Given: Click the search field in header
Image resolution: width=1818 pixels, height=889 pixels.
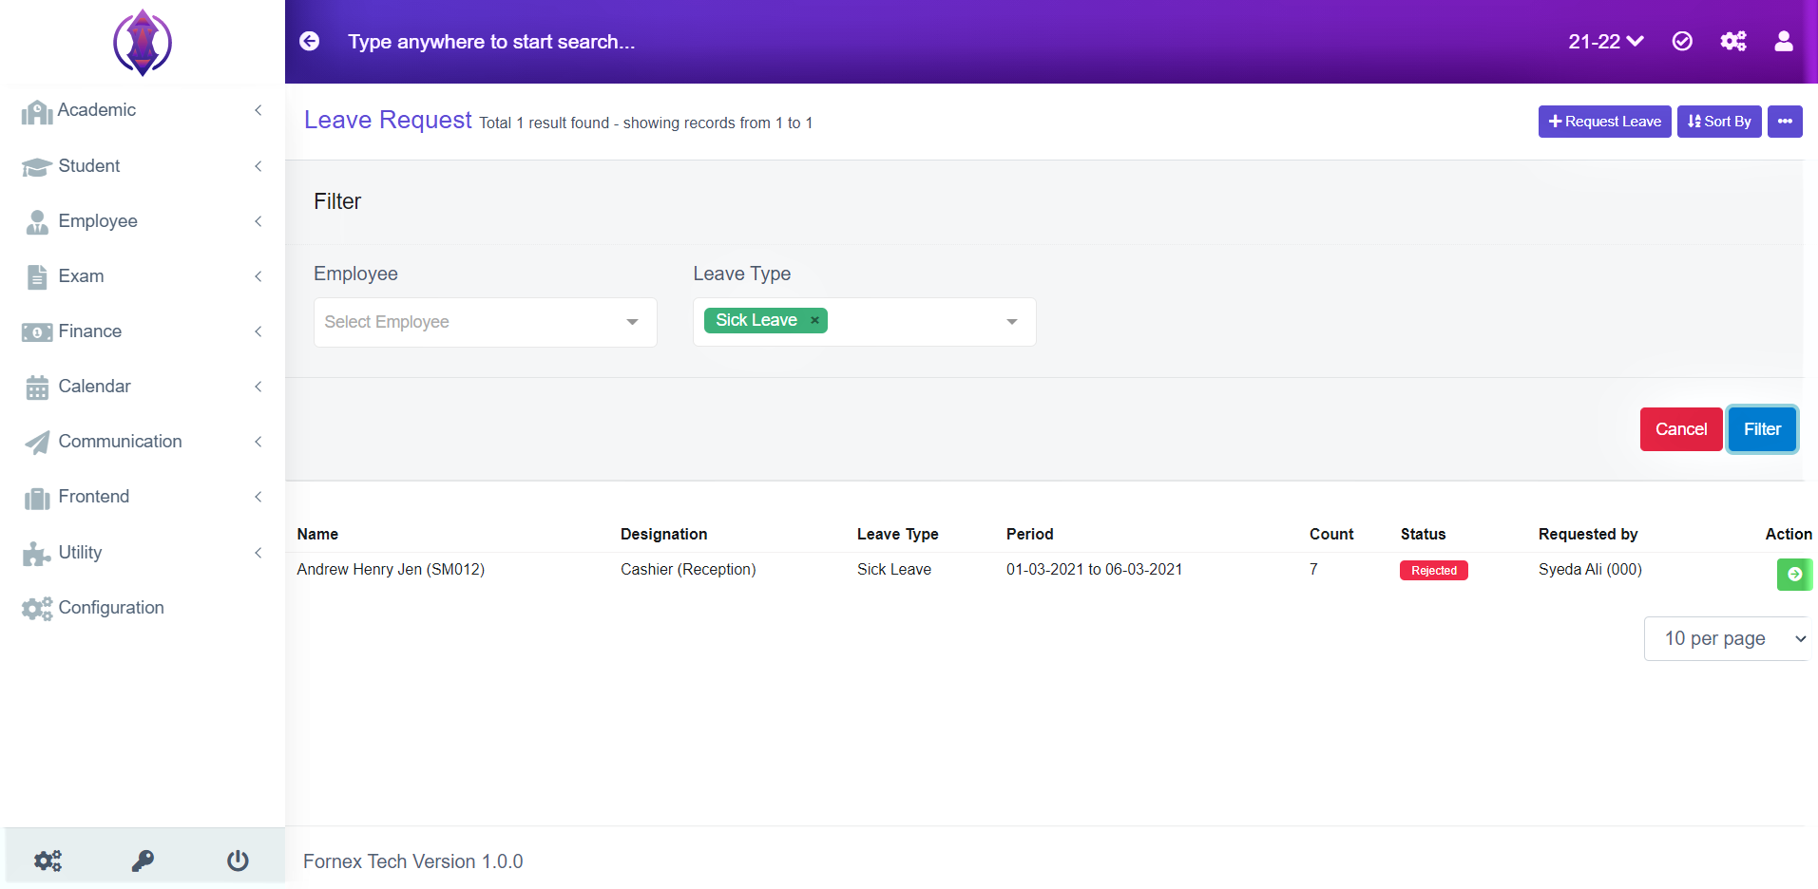Looking at the screenshot, I should pos(491,42).
